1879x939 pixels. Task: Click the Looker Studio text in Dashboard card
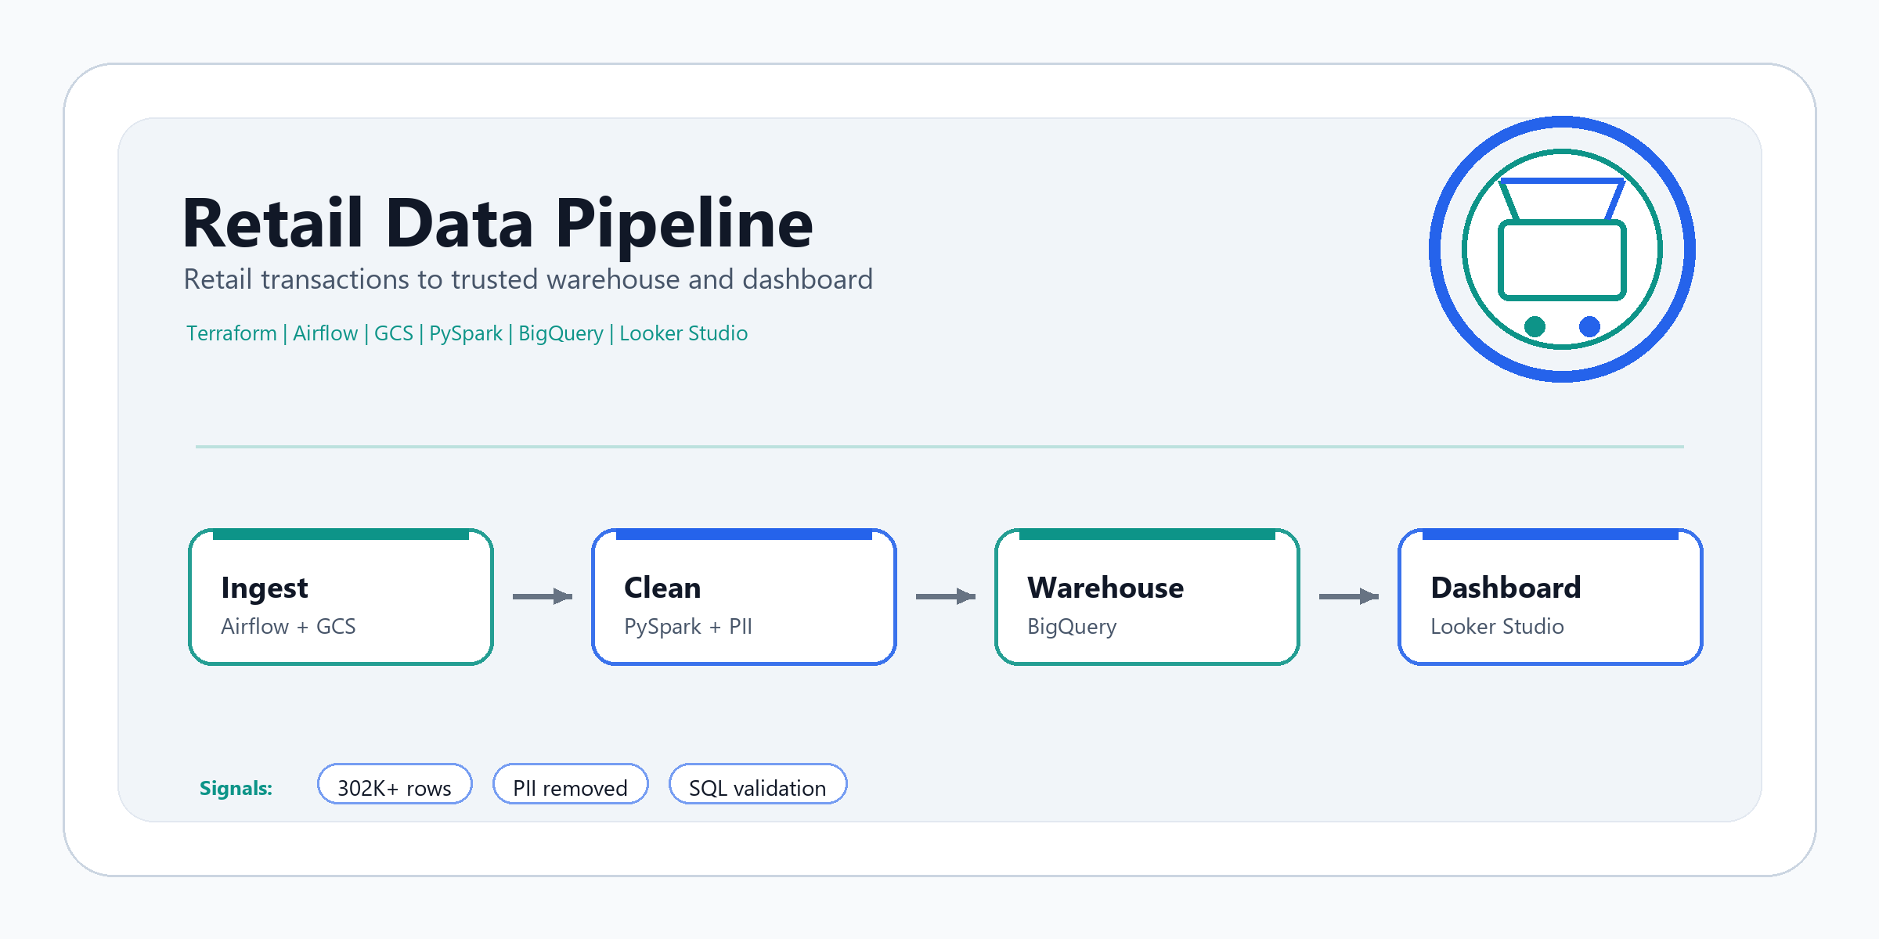(1497, 626)
